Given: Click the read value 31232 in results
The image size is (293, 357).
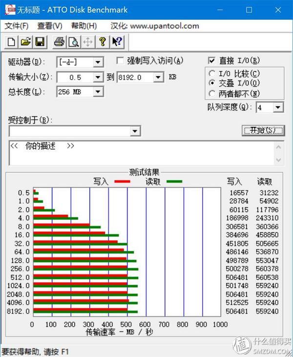Looking at the screenshot, I should 269,193.
